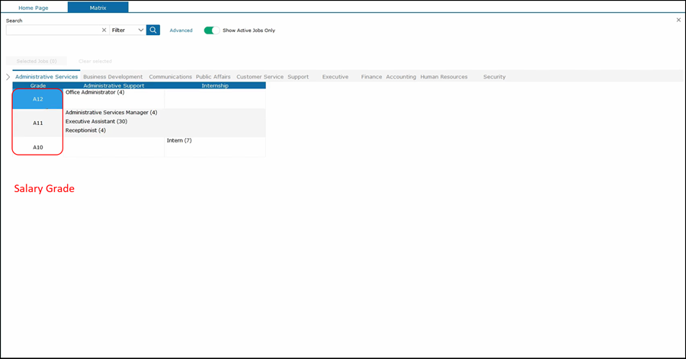Select the A11 grade row
The image size is (686, 359).
tap(37, 123)
